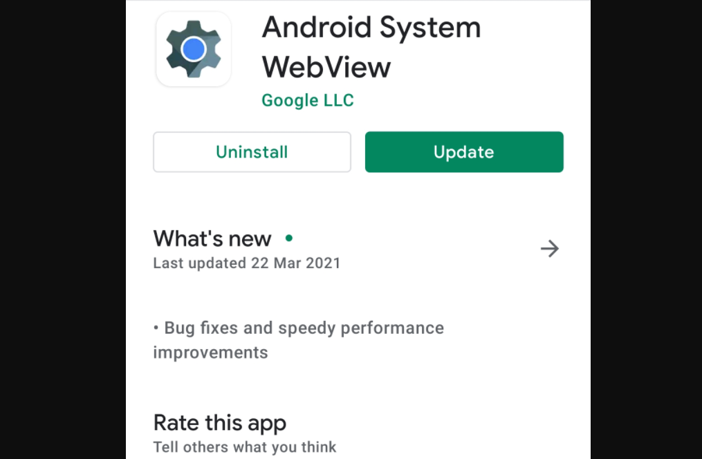Screen dimensions: 702x459
Task: Select the Last updated 22 Mar 2021 text
Action: pyautogui.click(x=247, y=263)
